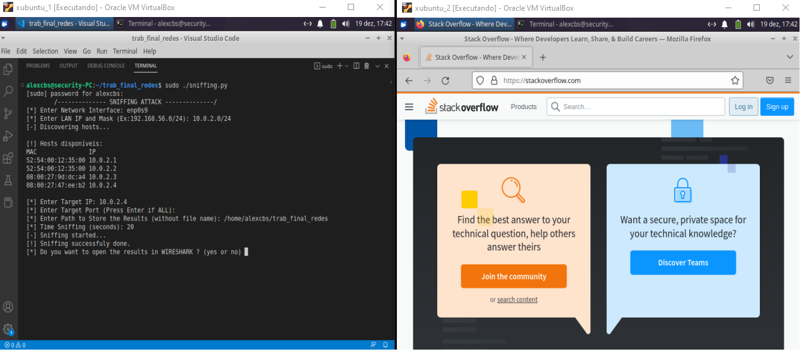The width and height of the screenshot is (809, 354).
Task: Open a new Firefox tab
Action: coord(543,57)
